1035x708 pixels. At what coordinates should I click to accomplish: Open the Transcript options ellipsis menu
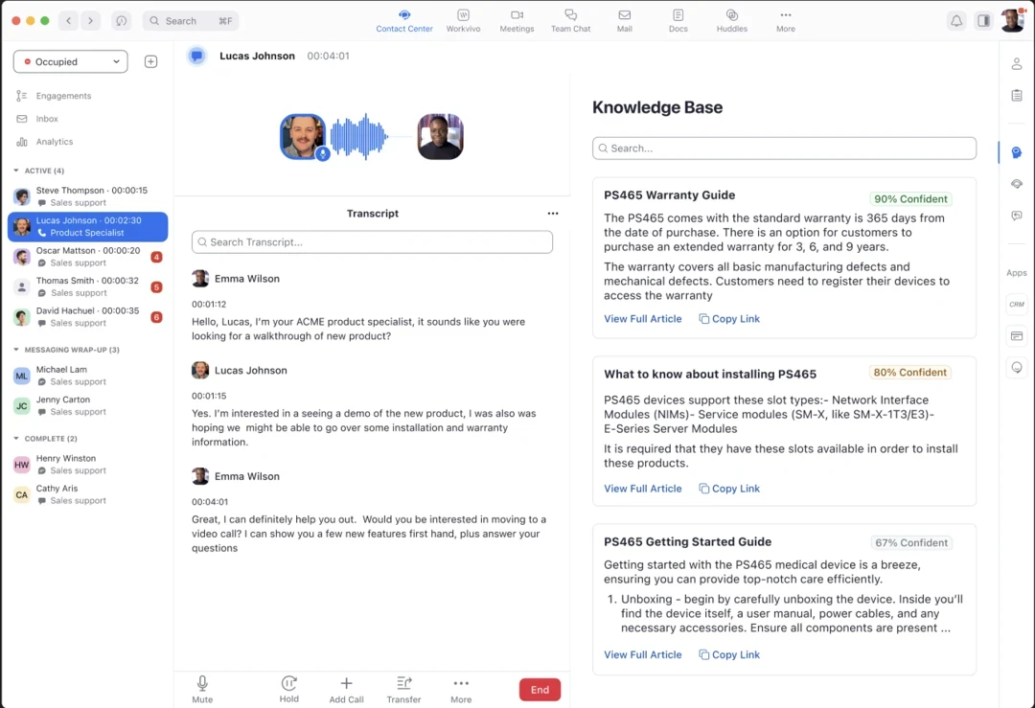(552, 214)
